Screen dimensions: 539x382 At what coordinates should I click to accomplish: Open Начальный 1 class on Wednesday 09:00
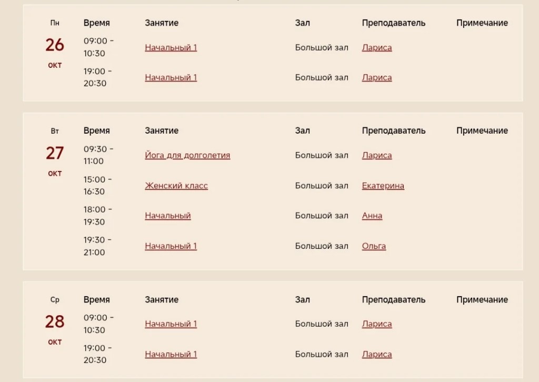point(171,324)
